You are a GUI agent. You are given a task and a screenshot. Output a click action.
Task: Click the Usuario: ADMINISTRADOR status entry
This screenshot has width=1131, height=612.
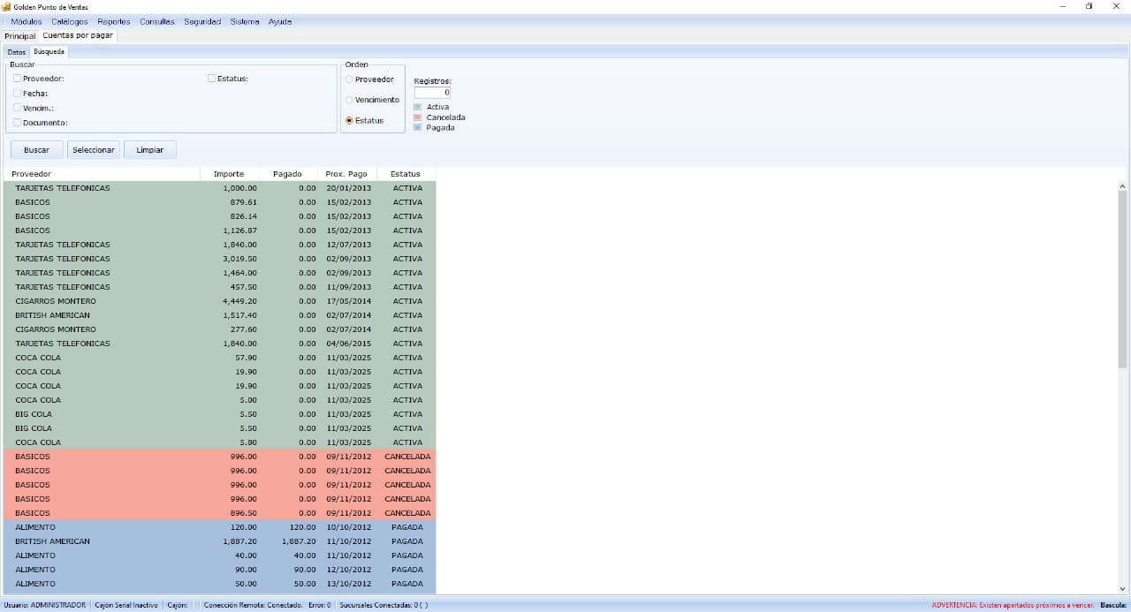[45, 605]
